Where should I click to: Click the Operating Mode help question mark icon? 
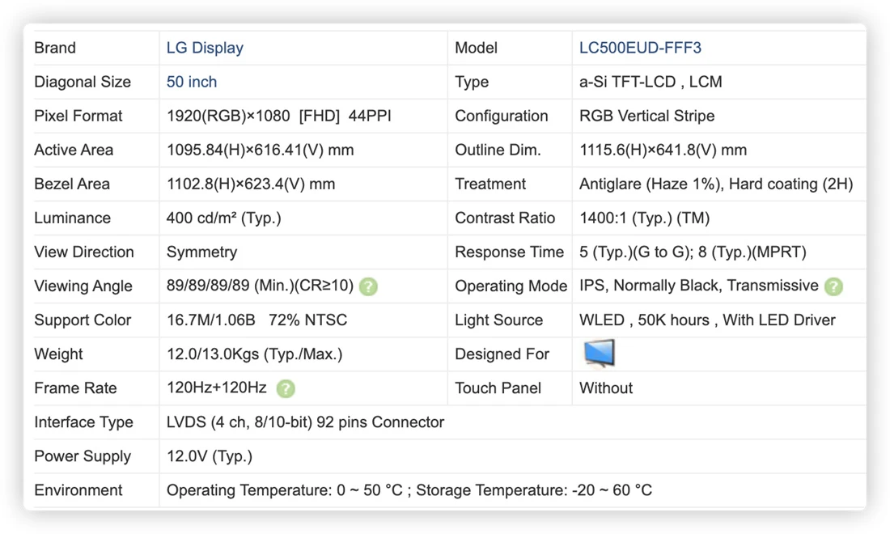(833, 286)
